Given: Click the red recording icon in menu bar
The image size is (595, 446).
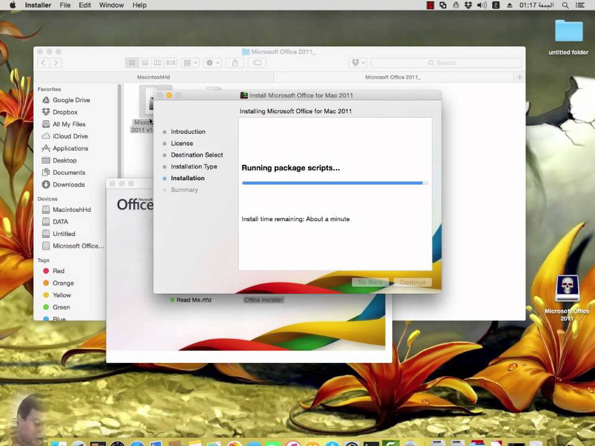Looking at the screenshot, I should (430, 5).
